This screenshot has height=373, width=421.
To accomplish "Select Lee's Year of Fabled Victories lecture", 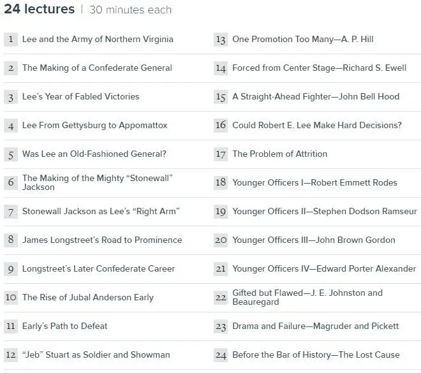I will tap(81, 97).
